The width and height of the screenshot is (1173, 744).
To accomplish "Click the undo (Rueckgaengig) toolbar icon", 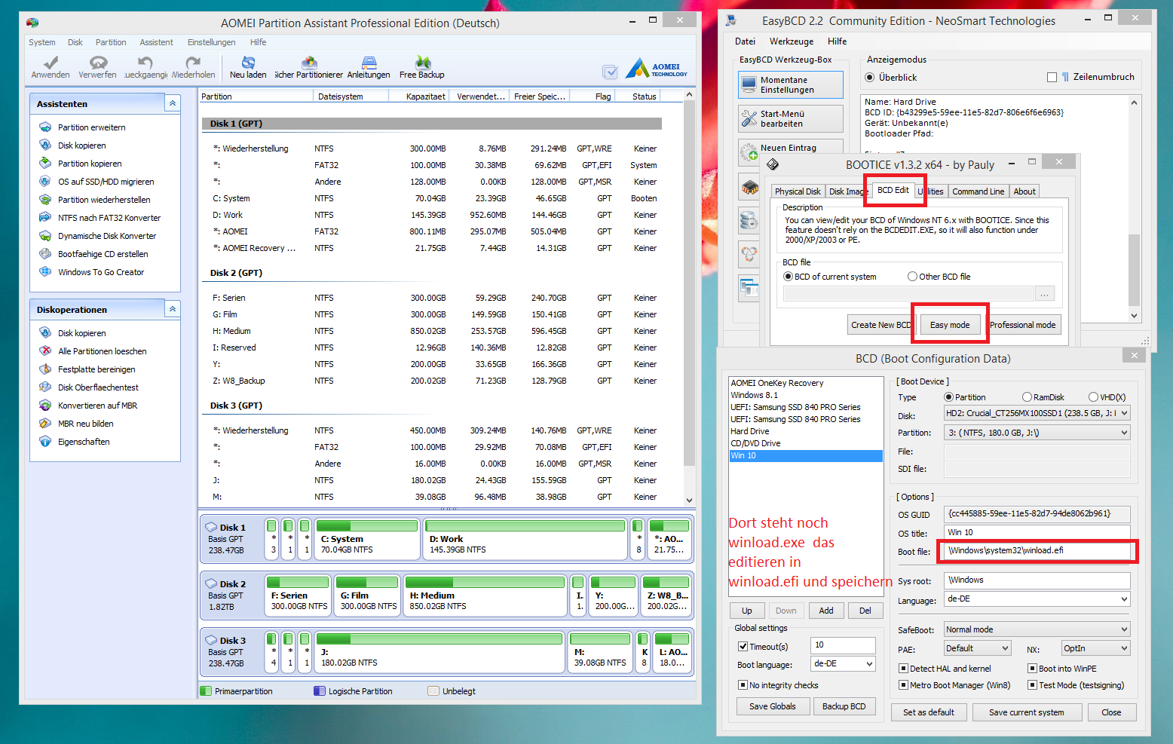I will pos(145,63).
